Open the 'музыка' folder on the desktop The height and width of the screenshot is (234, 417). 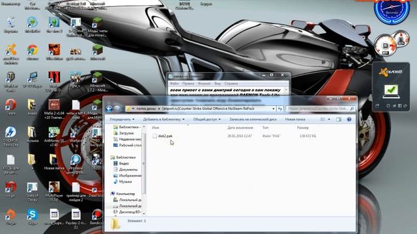tap(33, 135)
